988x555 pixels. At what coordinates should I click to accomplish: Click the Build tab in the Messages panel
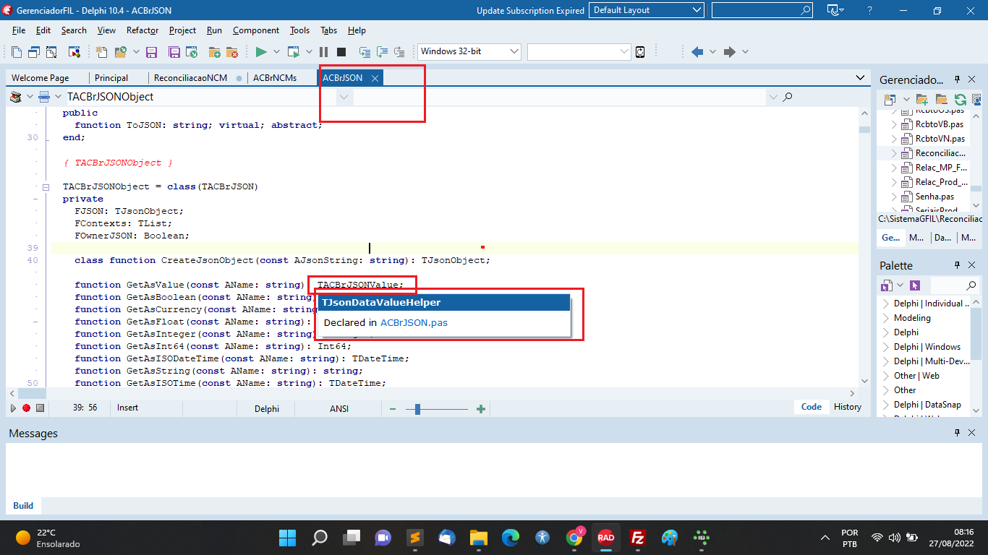(23, 506)
